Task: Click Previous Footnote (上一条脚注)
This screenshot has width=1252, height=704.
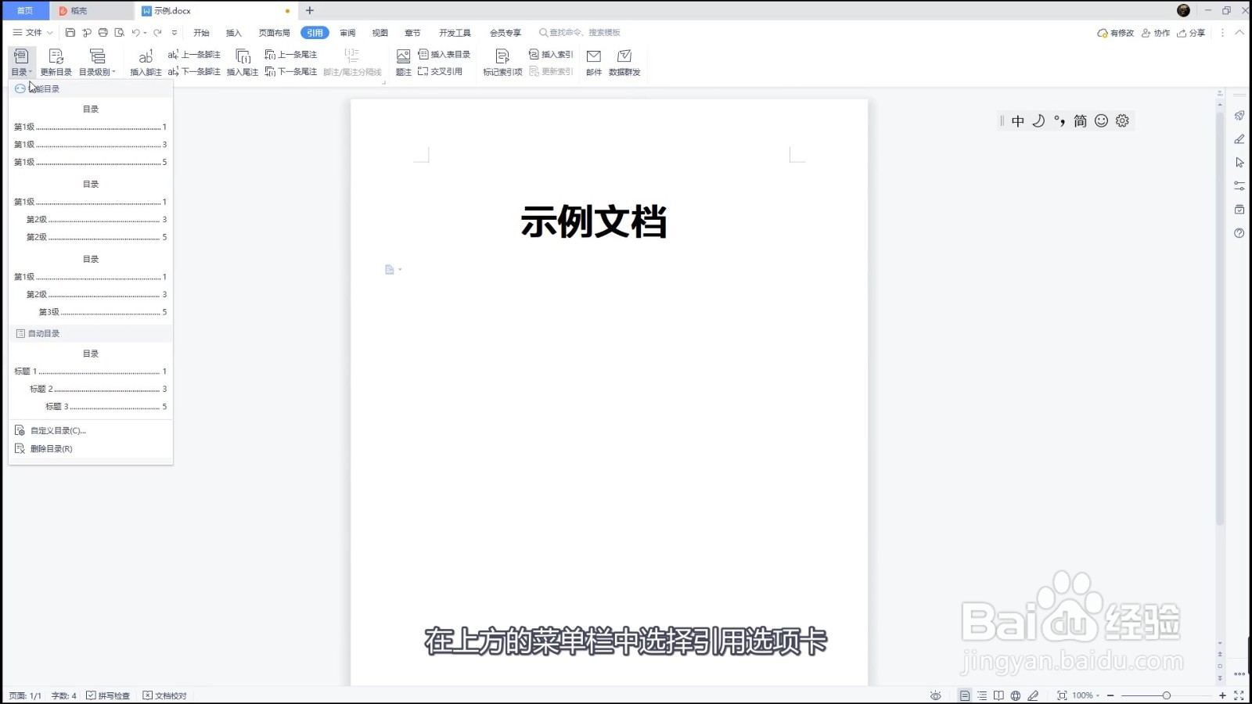Action: (194, 55)
